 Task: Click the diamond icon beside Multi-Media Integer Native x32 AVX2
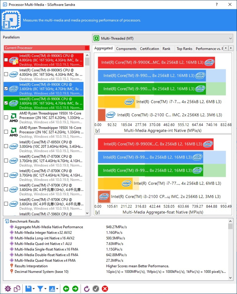coord(12,232)
